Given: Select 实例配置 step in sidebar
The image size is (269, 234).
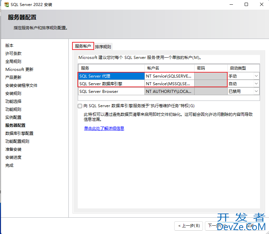Looking at the screenshot, I should (13, 117).
